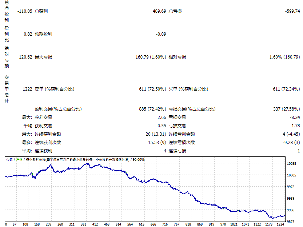Expand the 盈利交易(%占总百分比) row
Image resolution: width=303 pixels, height=227 pixels.
[58, 109]
